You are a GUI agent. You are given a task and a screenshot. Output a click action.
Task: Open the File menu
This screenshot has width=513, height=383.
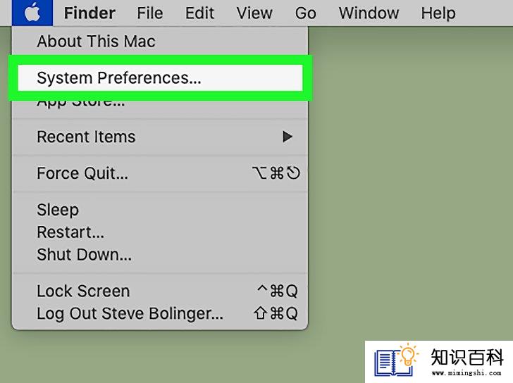[x=150, y=13]
